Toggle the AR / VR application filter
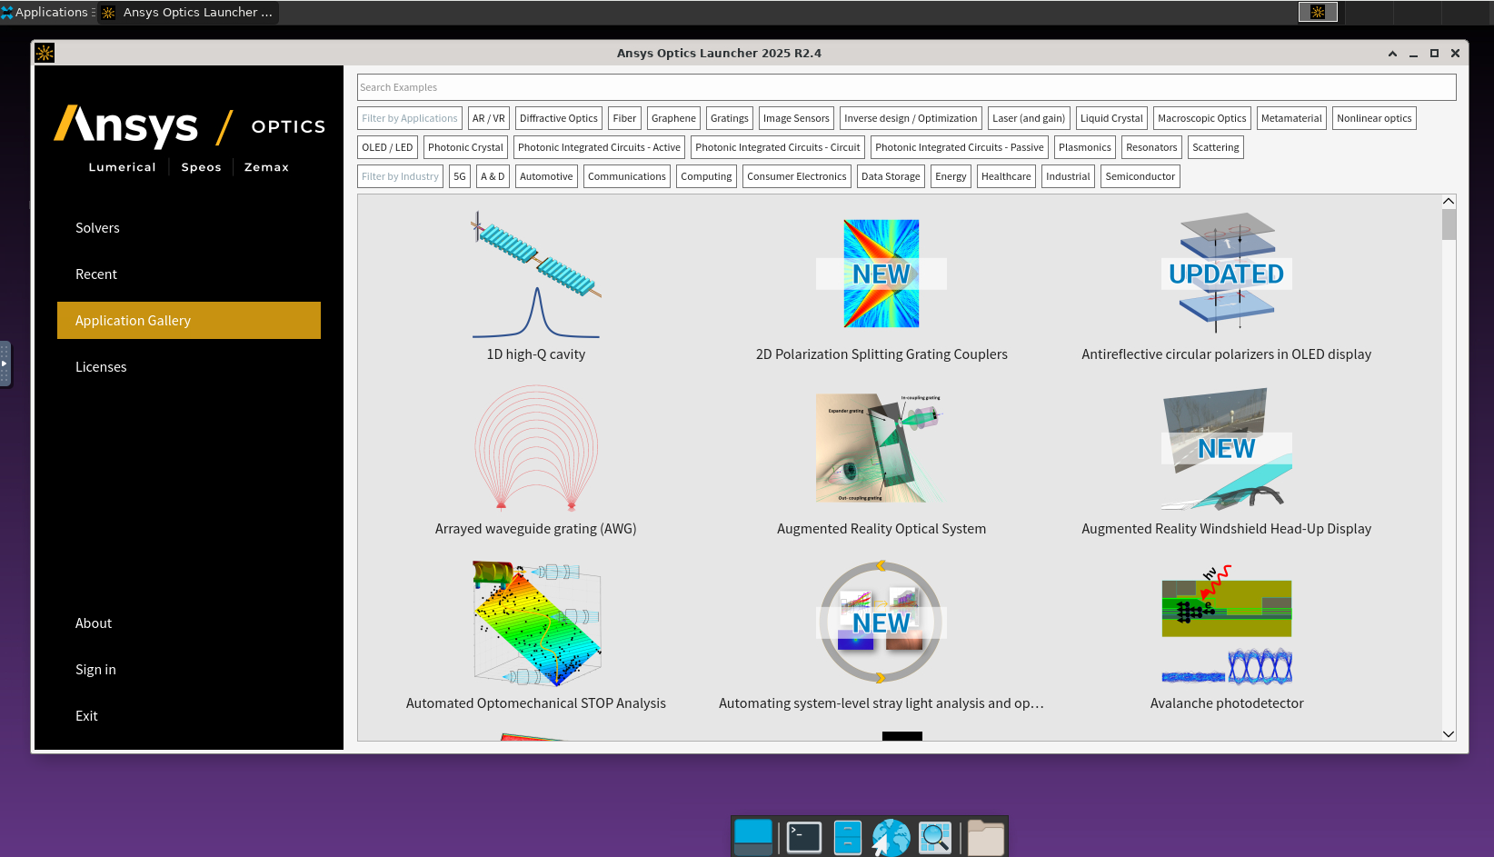The image size is (1494, 857). coord(488,118)
